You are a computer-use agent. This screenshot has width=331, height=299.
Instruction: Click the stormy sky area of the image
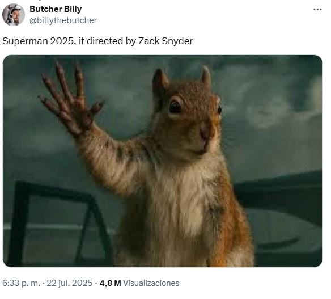coord(264,106)
